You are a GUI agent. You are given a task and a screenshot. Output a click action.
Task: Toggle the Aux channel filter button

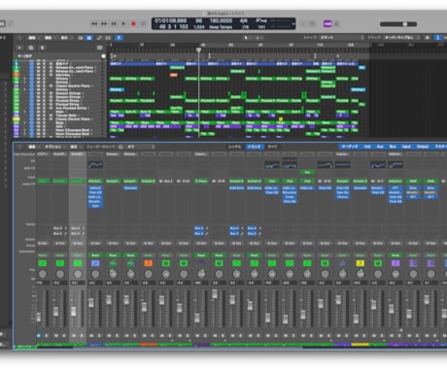380,147
